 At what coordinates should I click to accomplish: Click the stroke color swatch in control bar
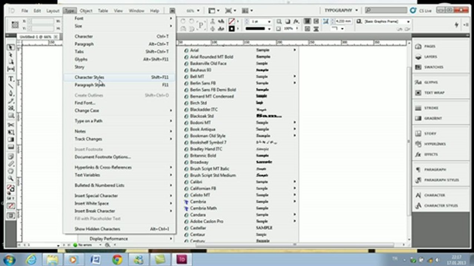[x=232, y=21]
